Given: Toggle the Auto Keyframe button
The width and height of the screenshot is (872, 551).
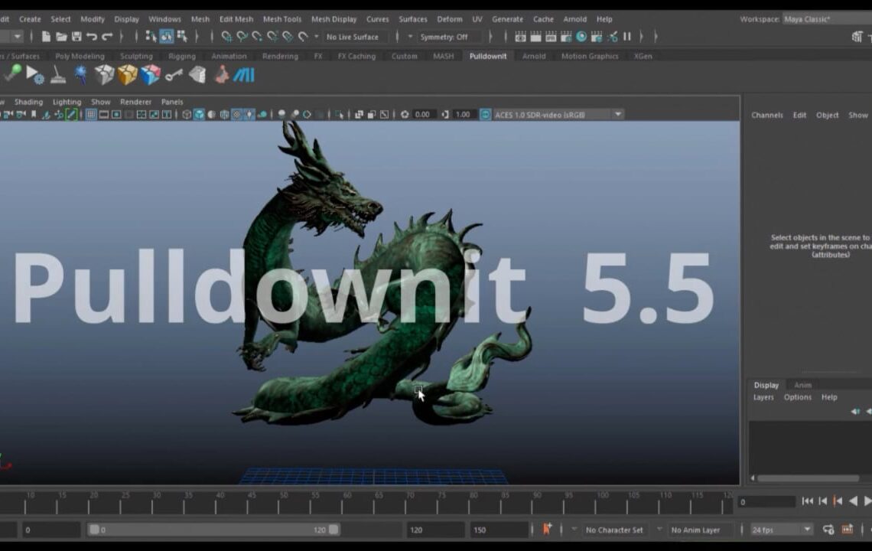Looking at the screenshot, I should (546, 529).
